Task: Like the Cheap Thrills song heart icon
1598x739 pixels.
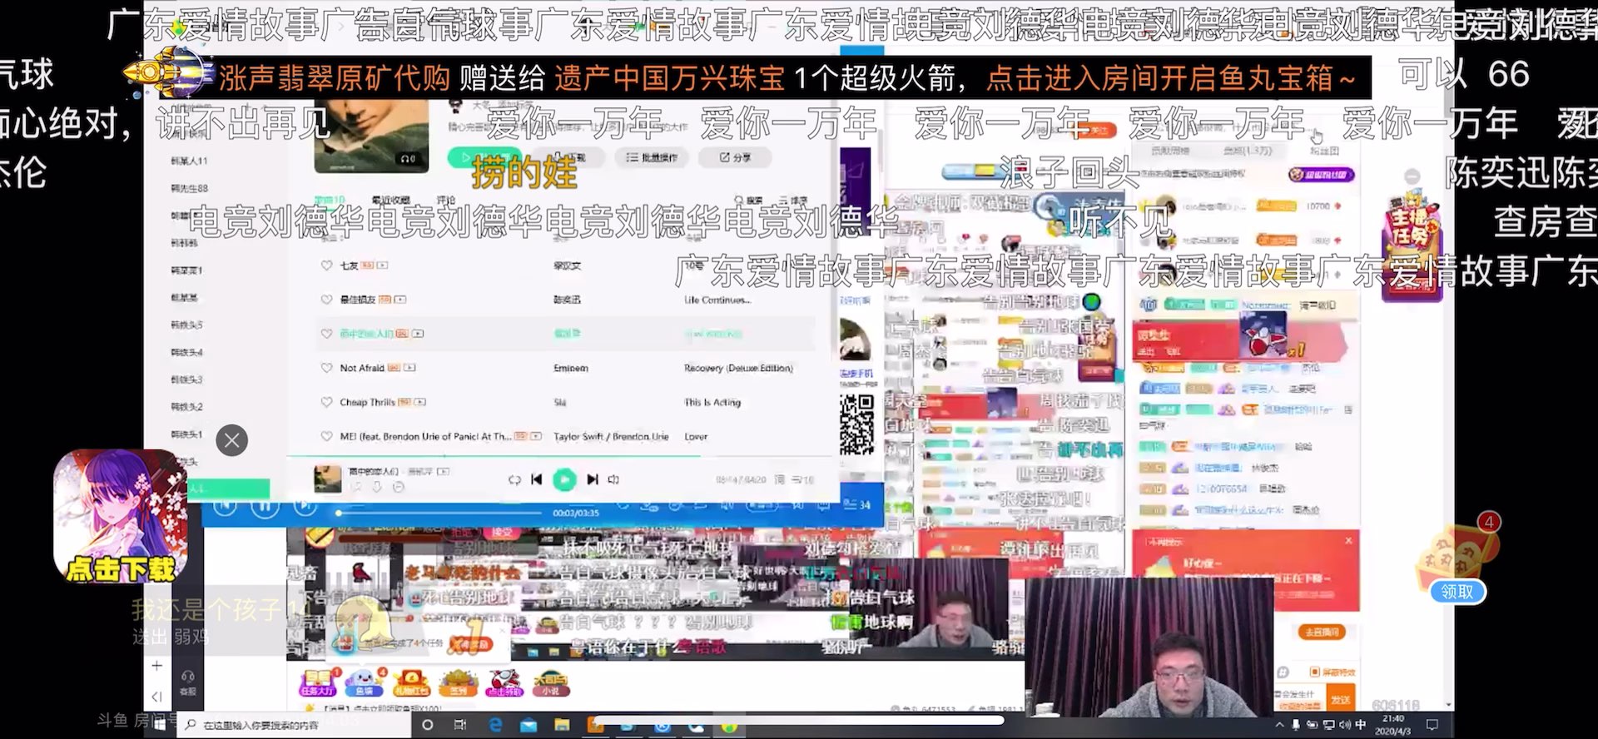Action: click(x=326, y=402)
